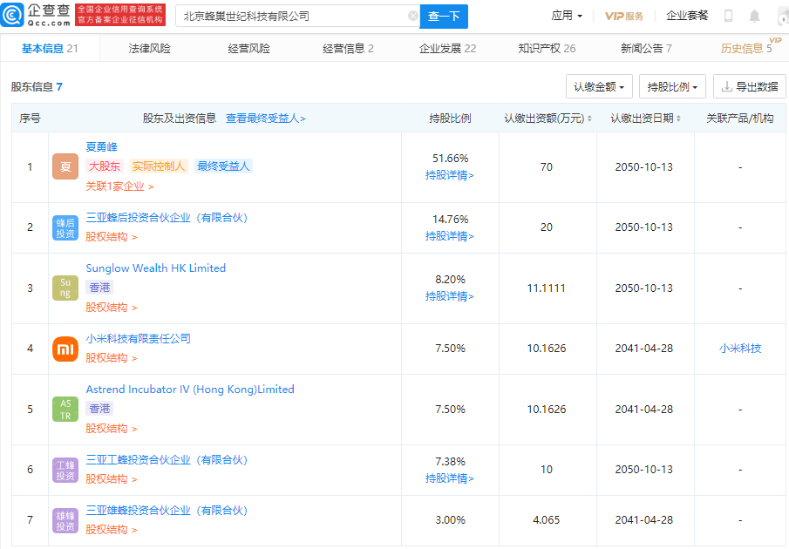The height and width of the screenshot is (549, 789).
Task: Open Sunglow Wealth HK Limited link
Action: pos(155,268)
